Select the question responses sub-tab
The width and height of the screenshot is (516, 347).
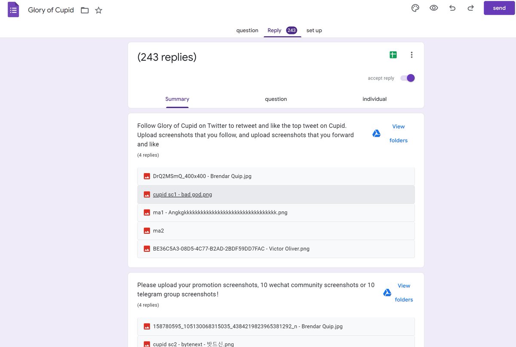[x=276, y=99]
